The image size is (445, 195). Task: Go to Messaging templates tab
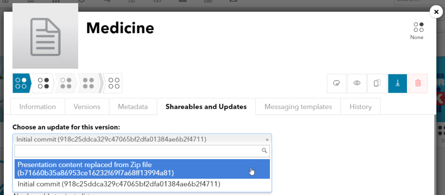coord(298,107)
